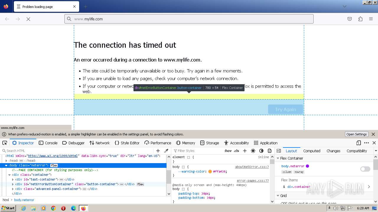Image resolution: width=378 pixels, height=212 pixels.
Task: Click html in the breadcrumb
Action: (6, 200)
